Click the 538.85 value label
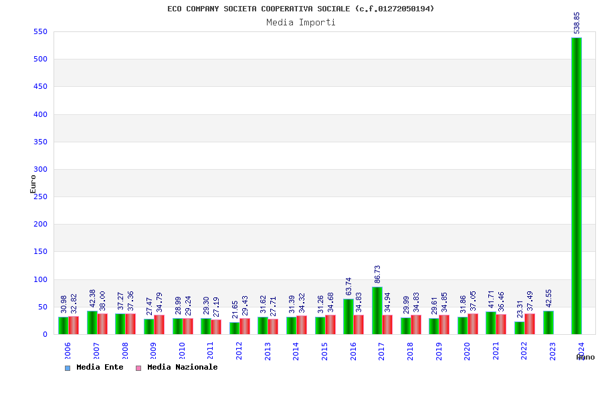The width and height of the screenshot is (602, 401). (x=577, y=23)
